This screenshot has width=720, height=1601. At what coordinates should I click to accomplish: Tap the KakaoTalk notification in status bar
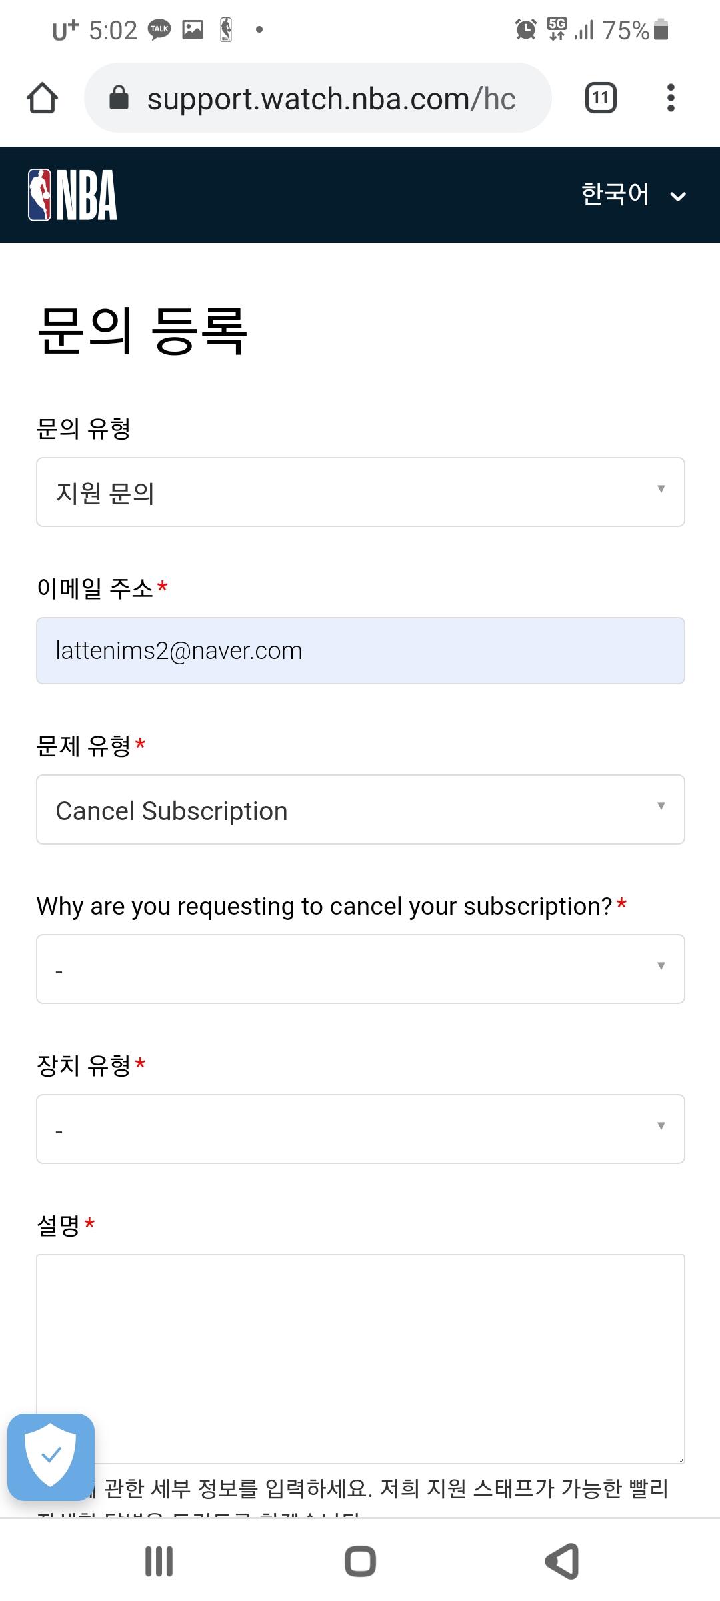coord(159,29)
